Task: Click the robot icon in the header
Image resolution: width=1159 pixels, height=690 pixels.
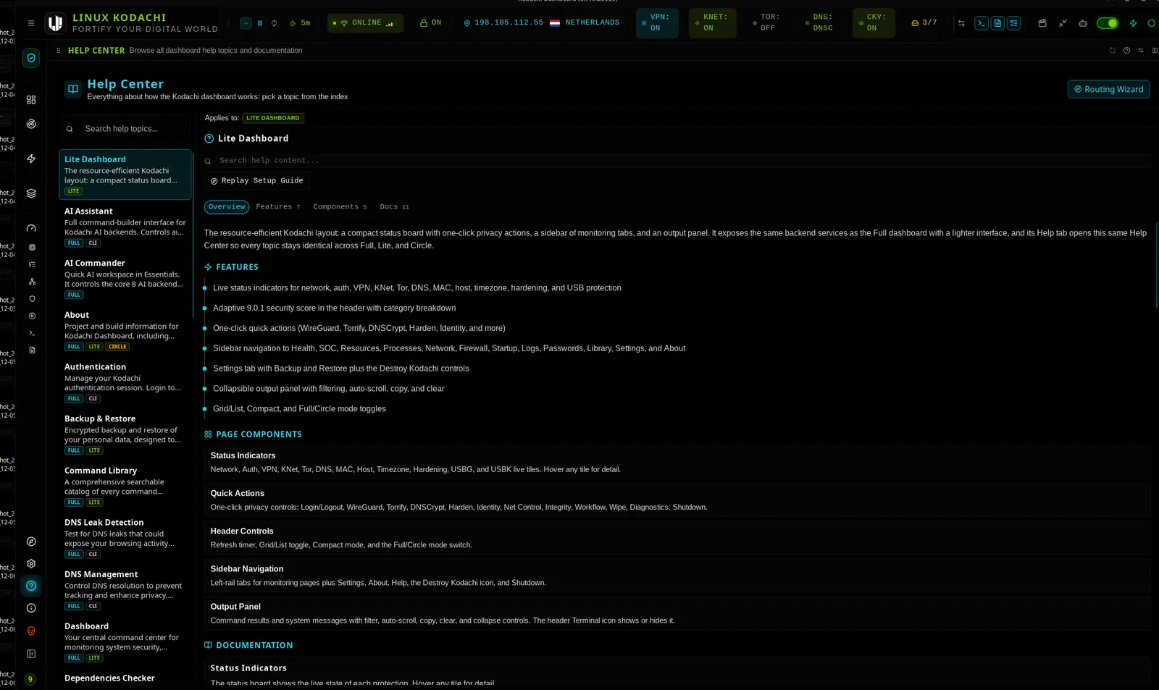Action: point(1083,23)
